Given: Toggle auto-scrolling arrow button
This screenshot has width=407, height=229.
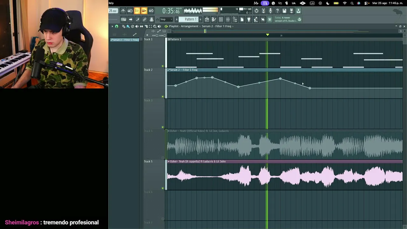Looking at the screenshot, I should [x=130, y=19].
